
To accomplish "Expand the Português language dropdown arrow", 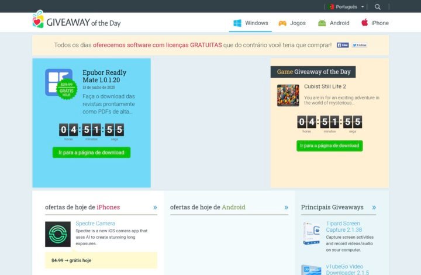I will pos(363,7).
